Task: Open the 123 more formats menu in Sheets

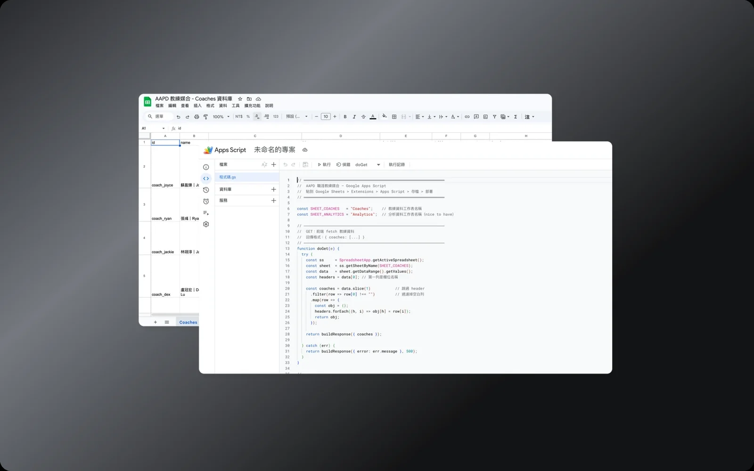Action: pyautogui.click(x=276, y=117)
